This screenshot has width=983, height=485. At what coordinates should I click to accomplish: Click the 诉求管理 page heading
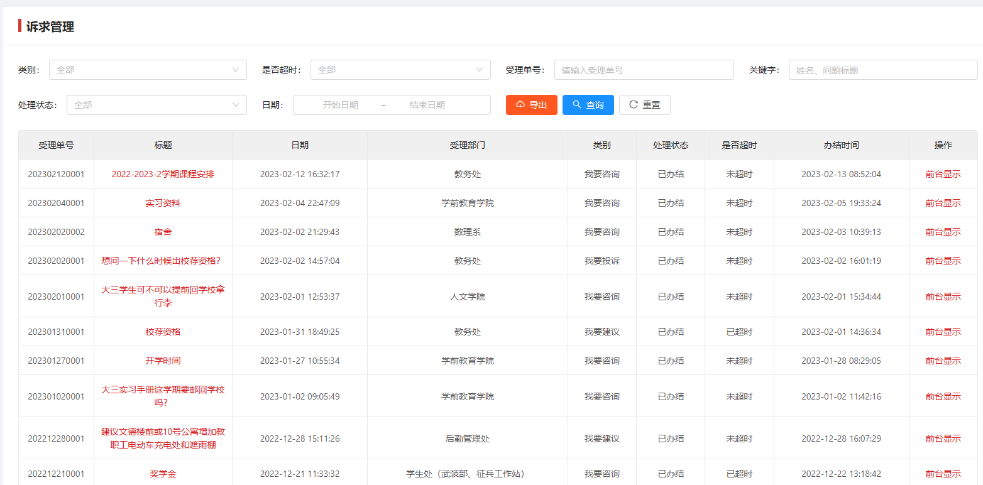click(x=50, y=26)
